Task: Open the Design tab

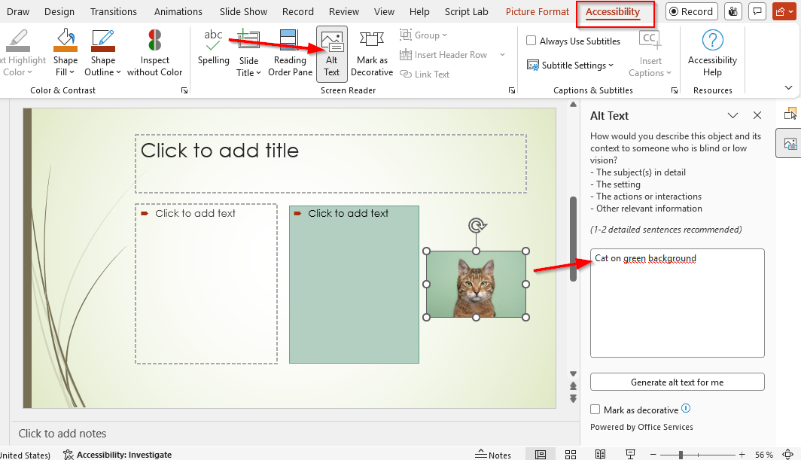Action: coord(59,11)
